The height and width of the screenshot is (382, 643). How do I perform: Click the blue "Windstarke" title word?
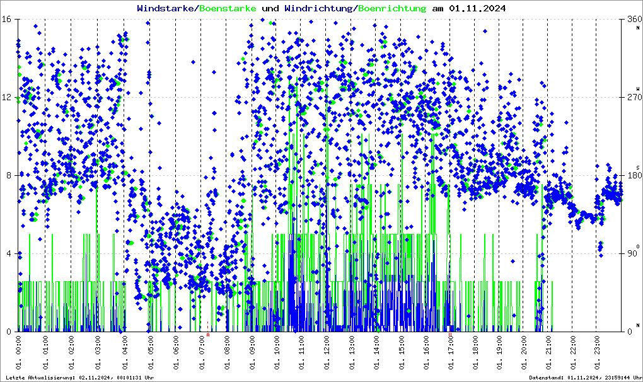pyautogui.click(x=166, y=9)
